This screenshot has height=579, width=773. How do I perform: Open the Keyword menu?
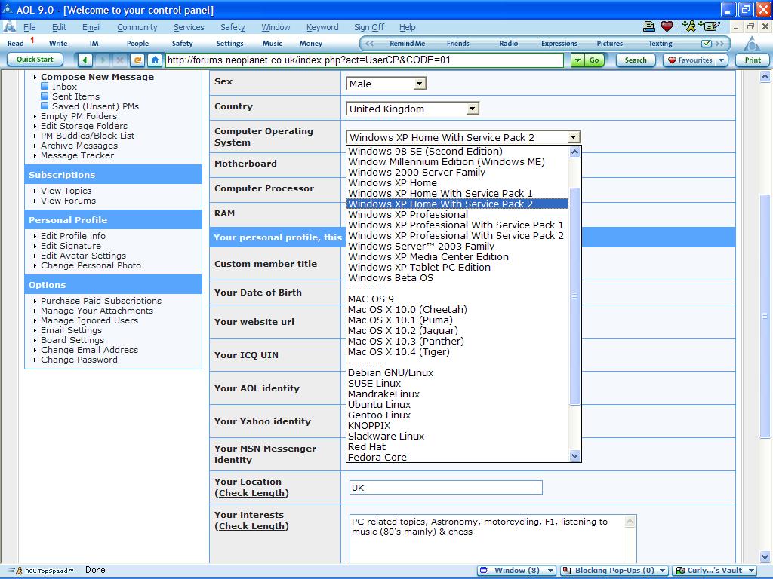[322, 27]
